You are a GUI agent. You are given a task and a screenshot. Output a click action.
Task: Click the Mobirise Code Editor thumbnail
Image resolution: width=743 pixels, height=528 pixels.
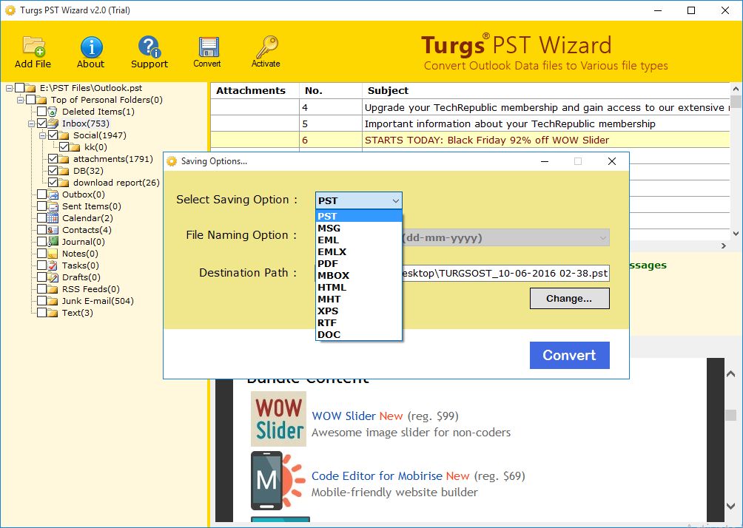tap(278, 481)
